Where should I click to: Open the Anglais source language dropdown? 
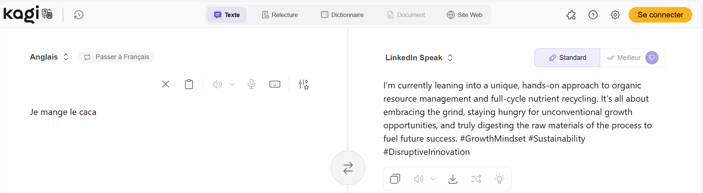click(49, 57)
